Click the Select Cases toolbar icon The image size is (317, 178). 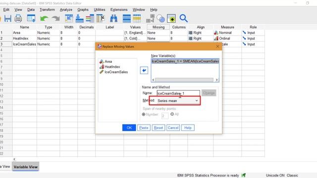171,19
